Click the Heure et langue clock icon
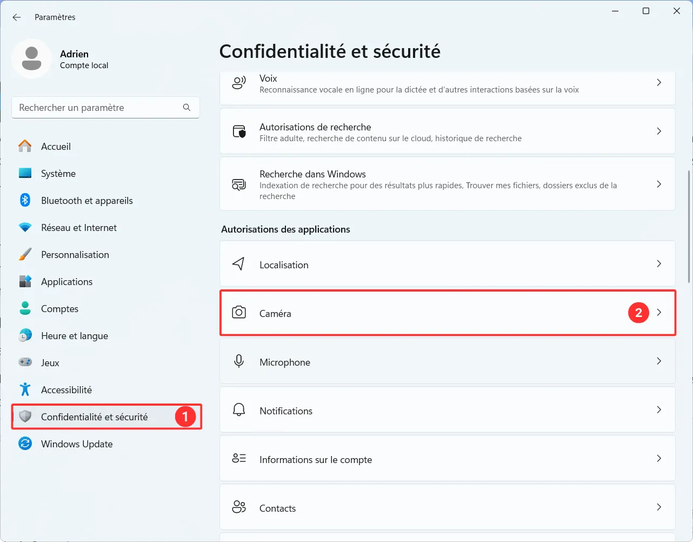 25,335
